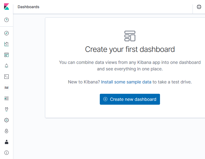Viewport: 205px width, 159px height.
Task: Click the Kibana logo
Action: point(7,7)
